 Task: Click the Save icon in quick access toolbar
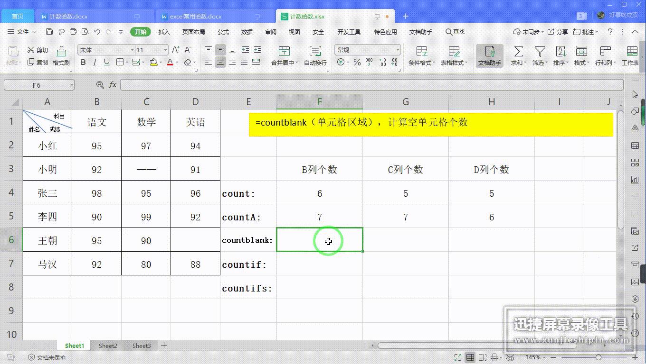click(x=49, y=32)
